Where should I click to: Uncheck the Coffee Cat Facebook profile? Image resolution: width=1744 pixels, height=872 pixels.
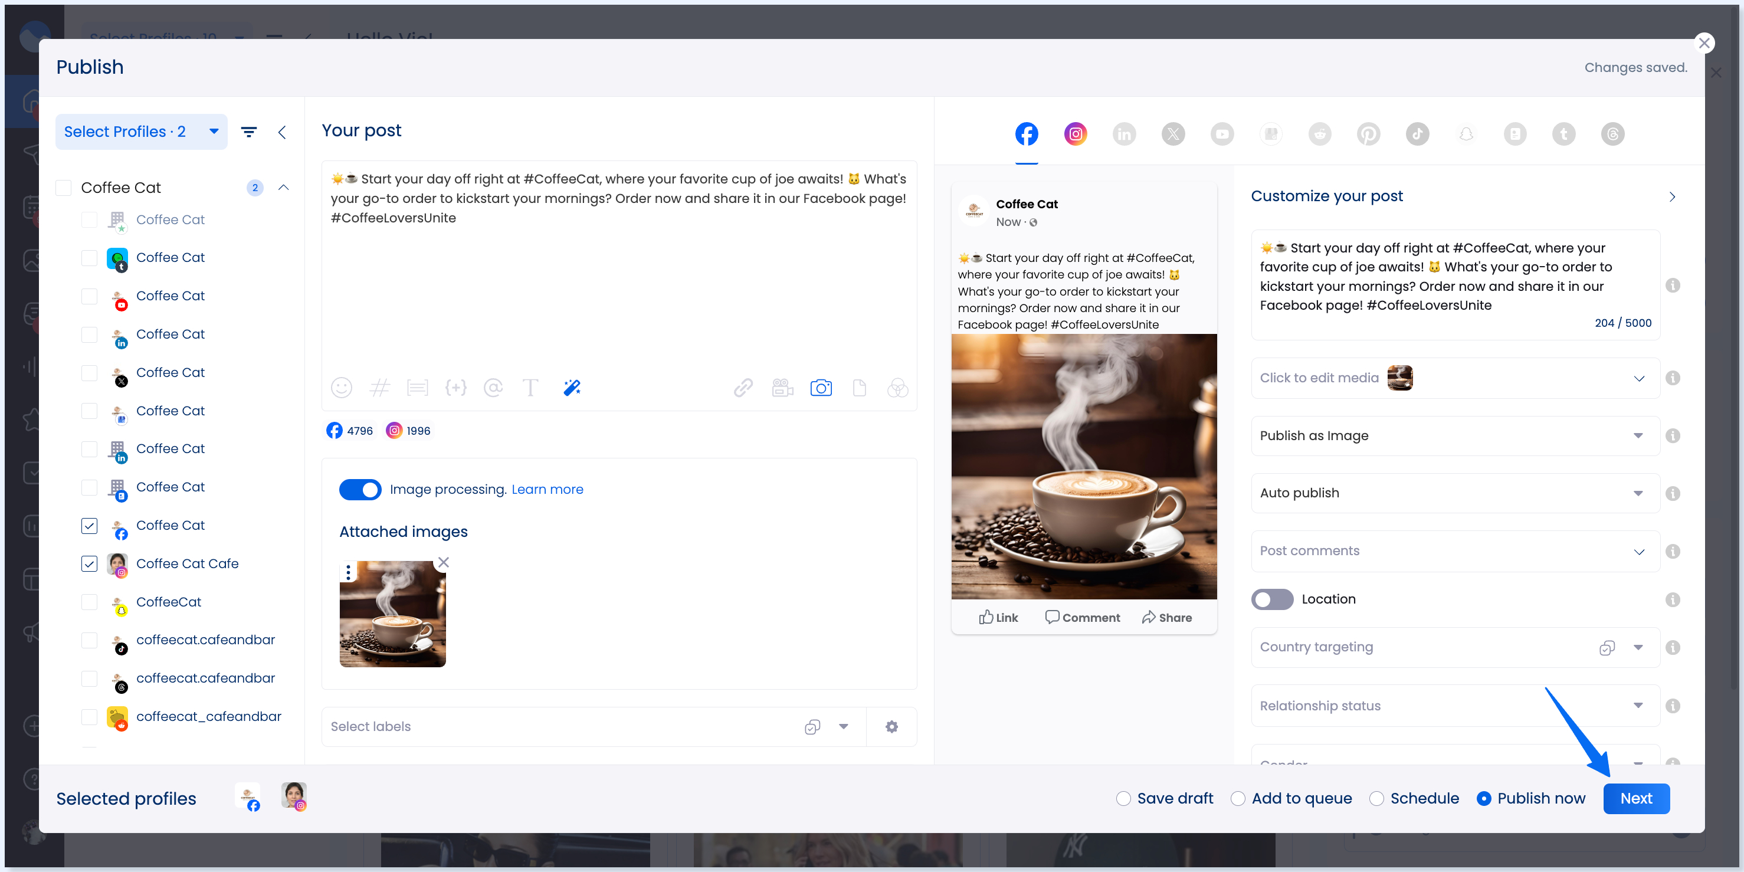[x=89, y=526]
